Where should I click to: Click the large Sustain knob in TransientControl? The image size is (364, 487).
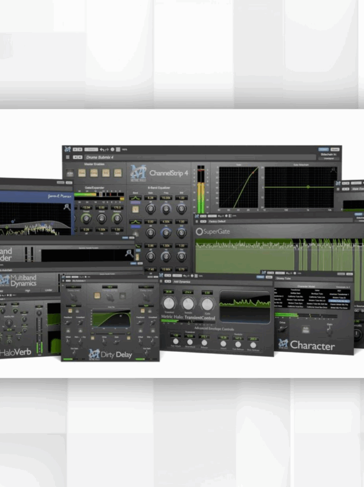(x=188, y=303)
